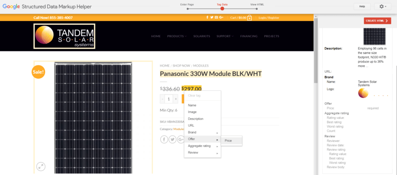The image size is (397, 175).
Task: Click the quantity input field
Action: [169, 99]
